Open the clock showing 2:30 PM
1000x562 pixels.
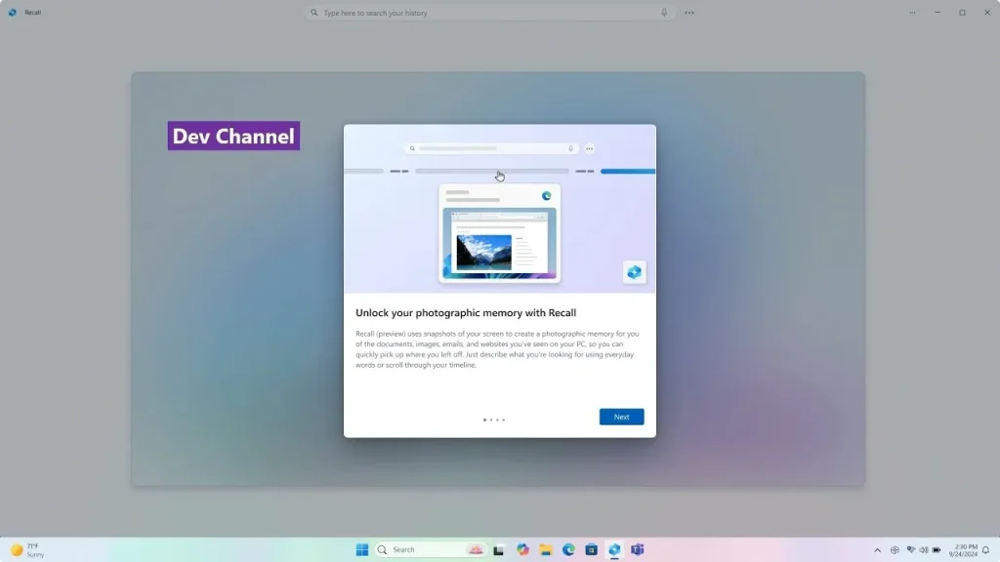[x=962, y=550]
